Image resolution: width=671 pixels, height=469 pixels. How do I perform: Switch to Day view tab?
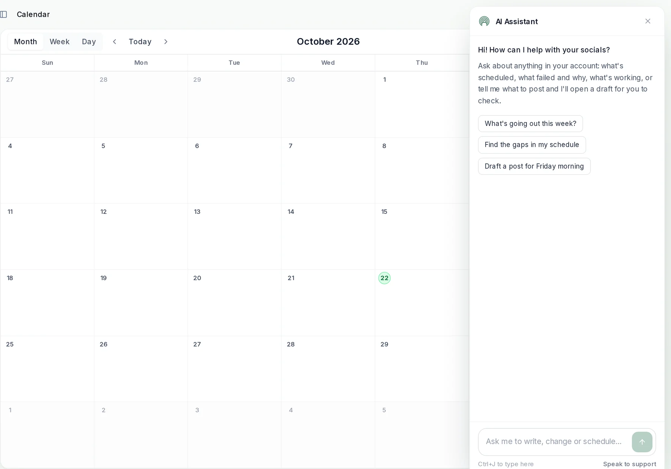click(x=89, y=42)
